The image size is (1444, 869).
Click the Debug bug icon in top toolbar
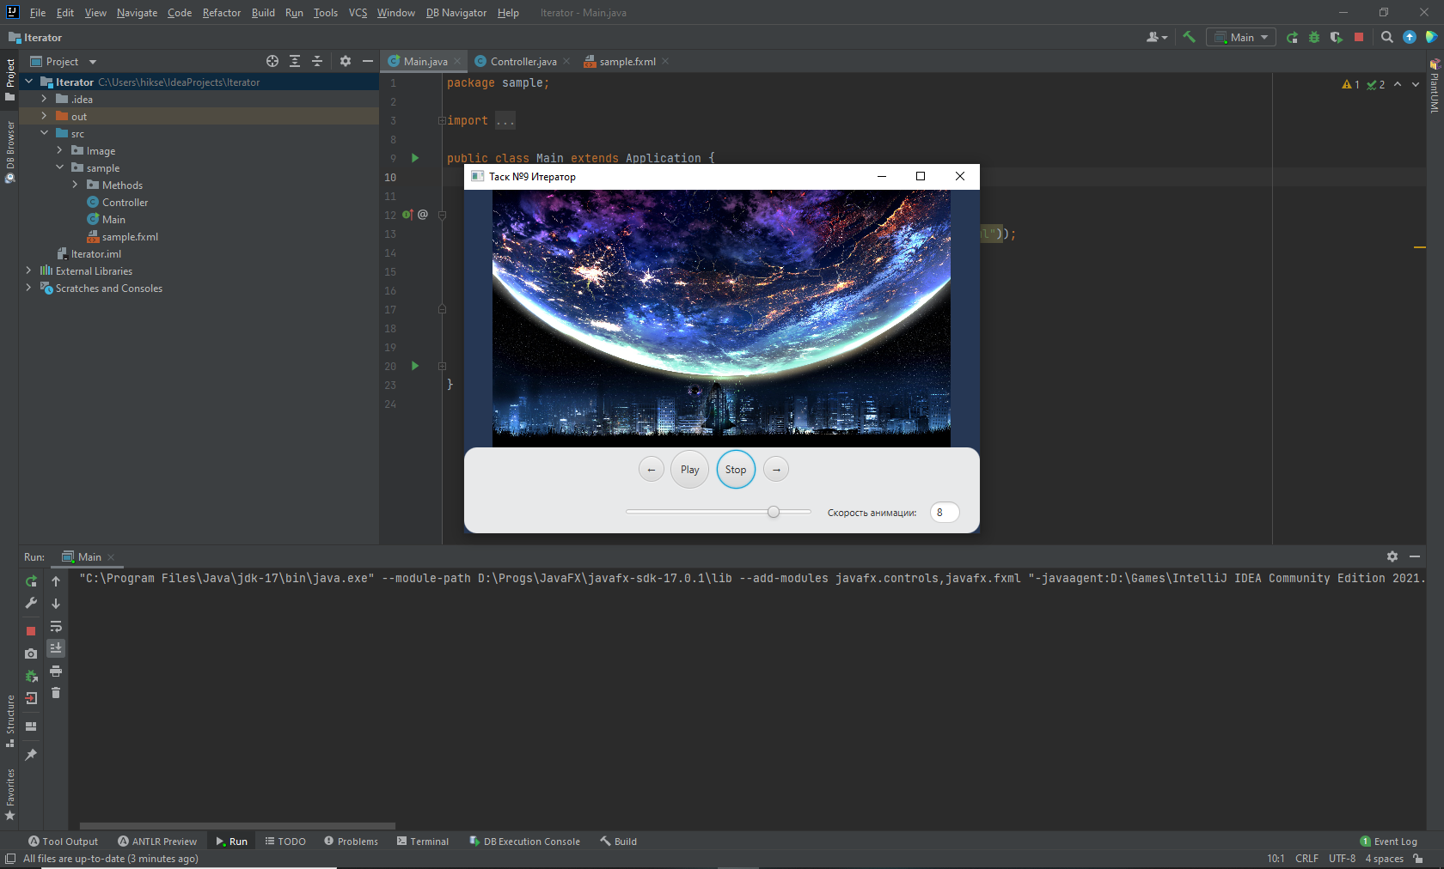(x=1314, y=37)
